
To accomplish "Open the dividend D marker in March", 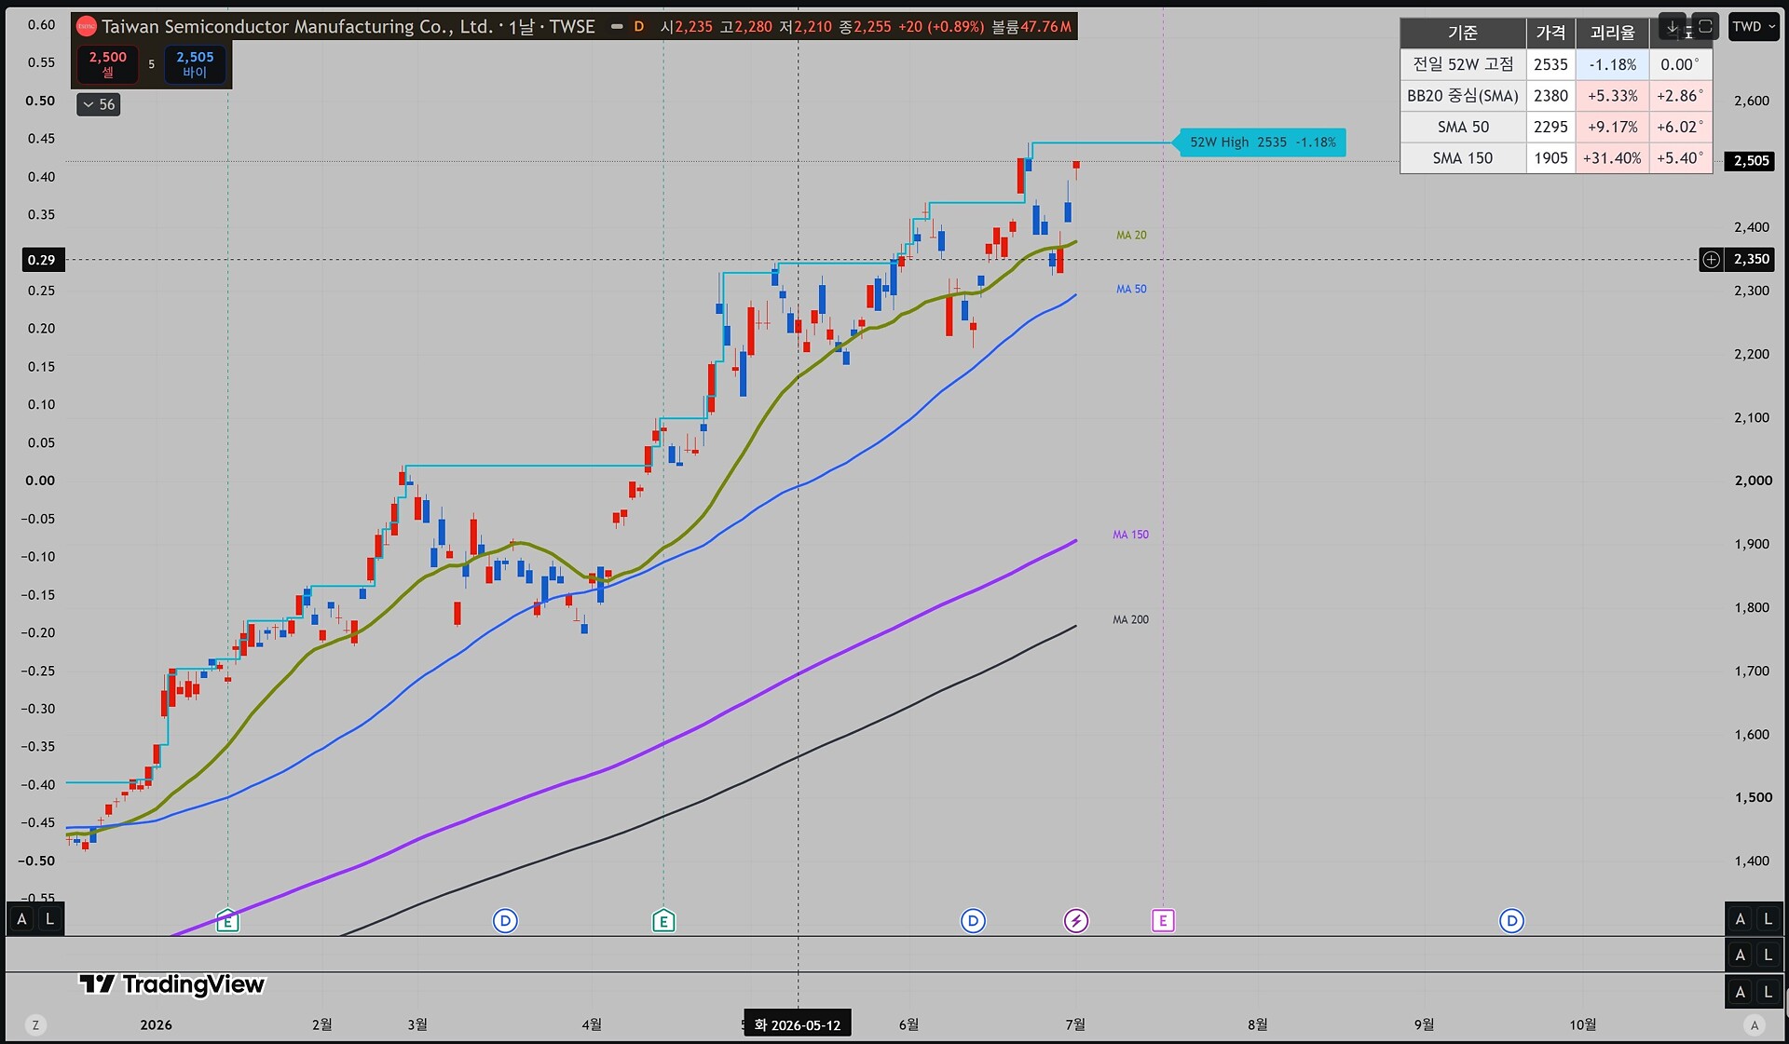I will pyautogui.click(x=505, y=921).
